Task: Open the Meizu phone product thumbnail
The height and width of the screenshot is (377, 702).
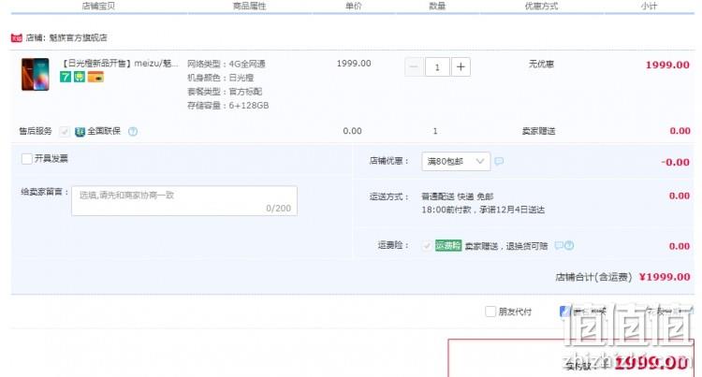Action: (36, 74)
